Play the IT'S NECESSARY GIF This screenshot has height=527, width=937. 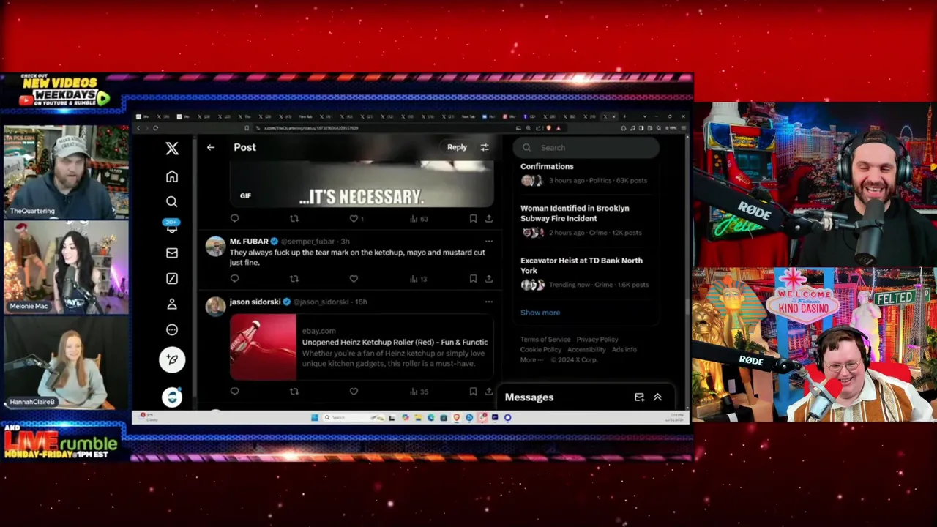pyautogui.click(x=362, y=184)
